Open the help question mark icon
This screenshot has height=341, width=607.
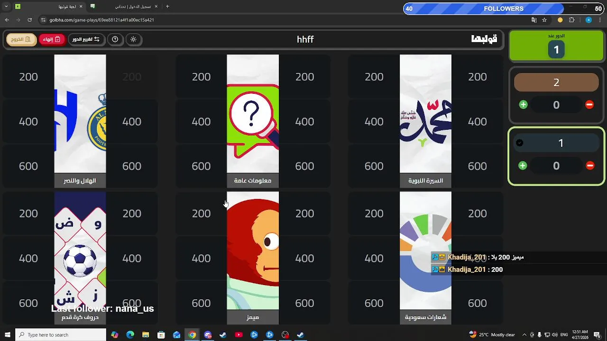(x=115, y=39)
